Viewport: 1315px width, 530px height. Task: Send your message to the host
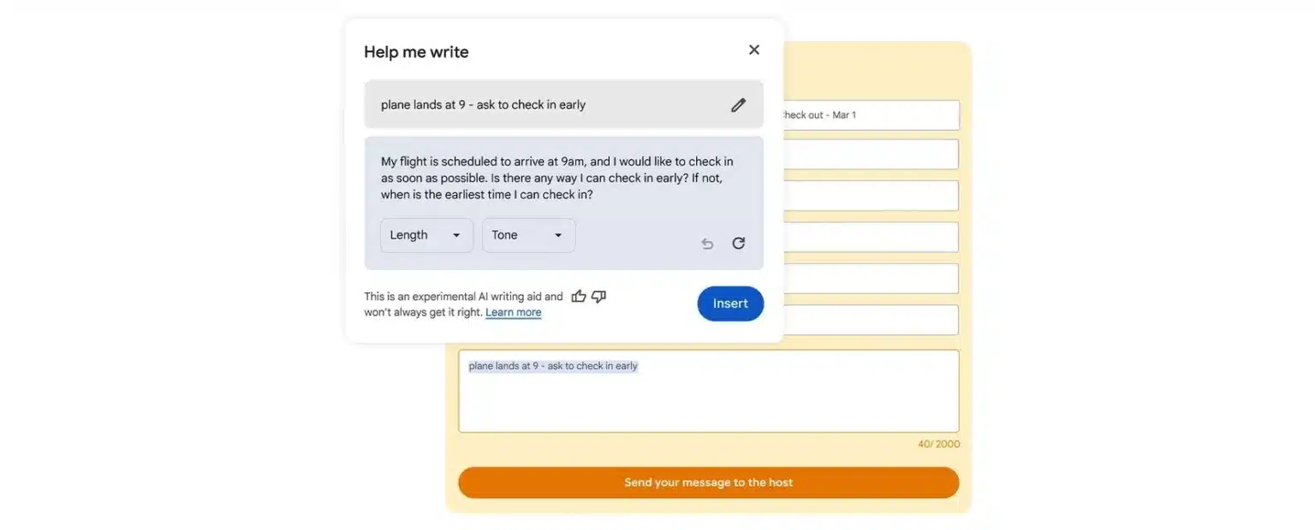click(708, 481)
